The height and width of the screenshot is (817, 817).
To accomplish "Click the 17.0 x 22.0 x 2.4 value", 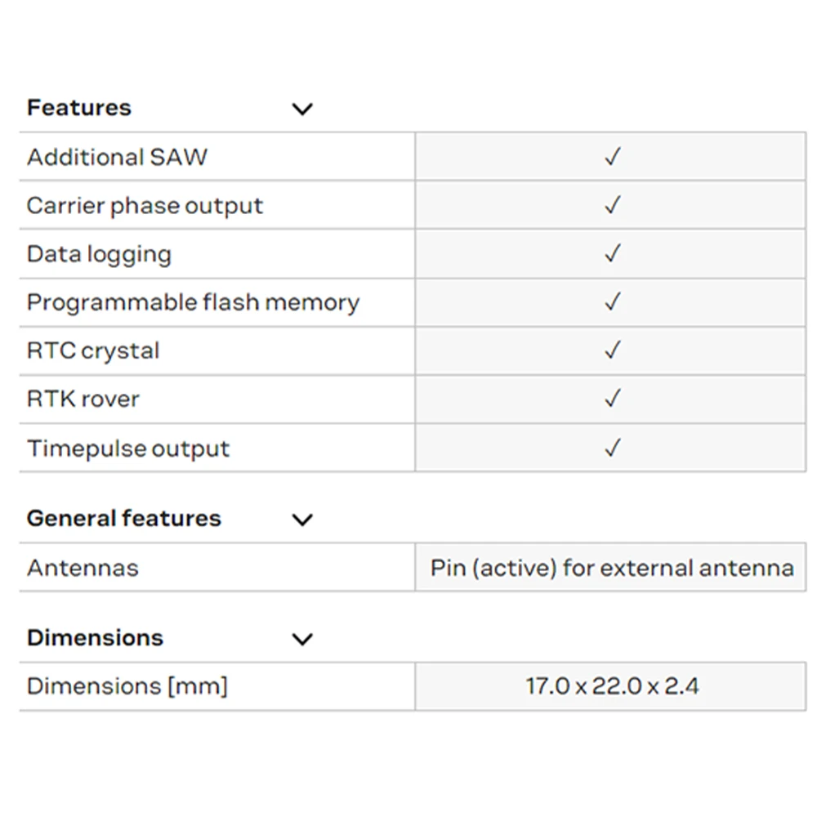I will (x=612, y=686).
